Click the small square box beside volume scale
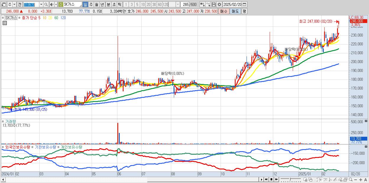 366,121
